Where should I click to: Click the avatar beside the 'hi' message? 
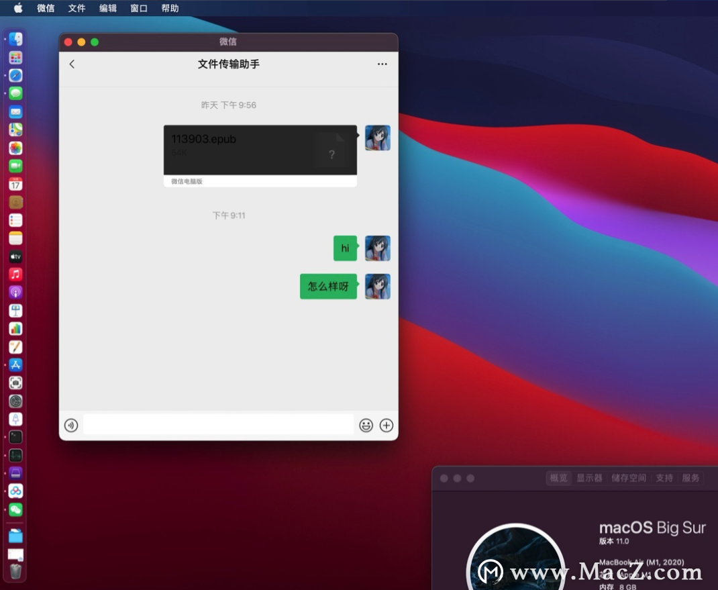(x=378, y=248)
